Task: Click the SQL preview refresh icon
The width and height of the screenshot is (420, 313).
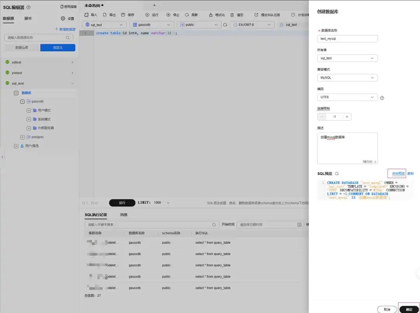Action: (x=337, y=174)
